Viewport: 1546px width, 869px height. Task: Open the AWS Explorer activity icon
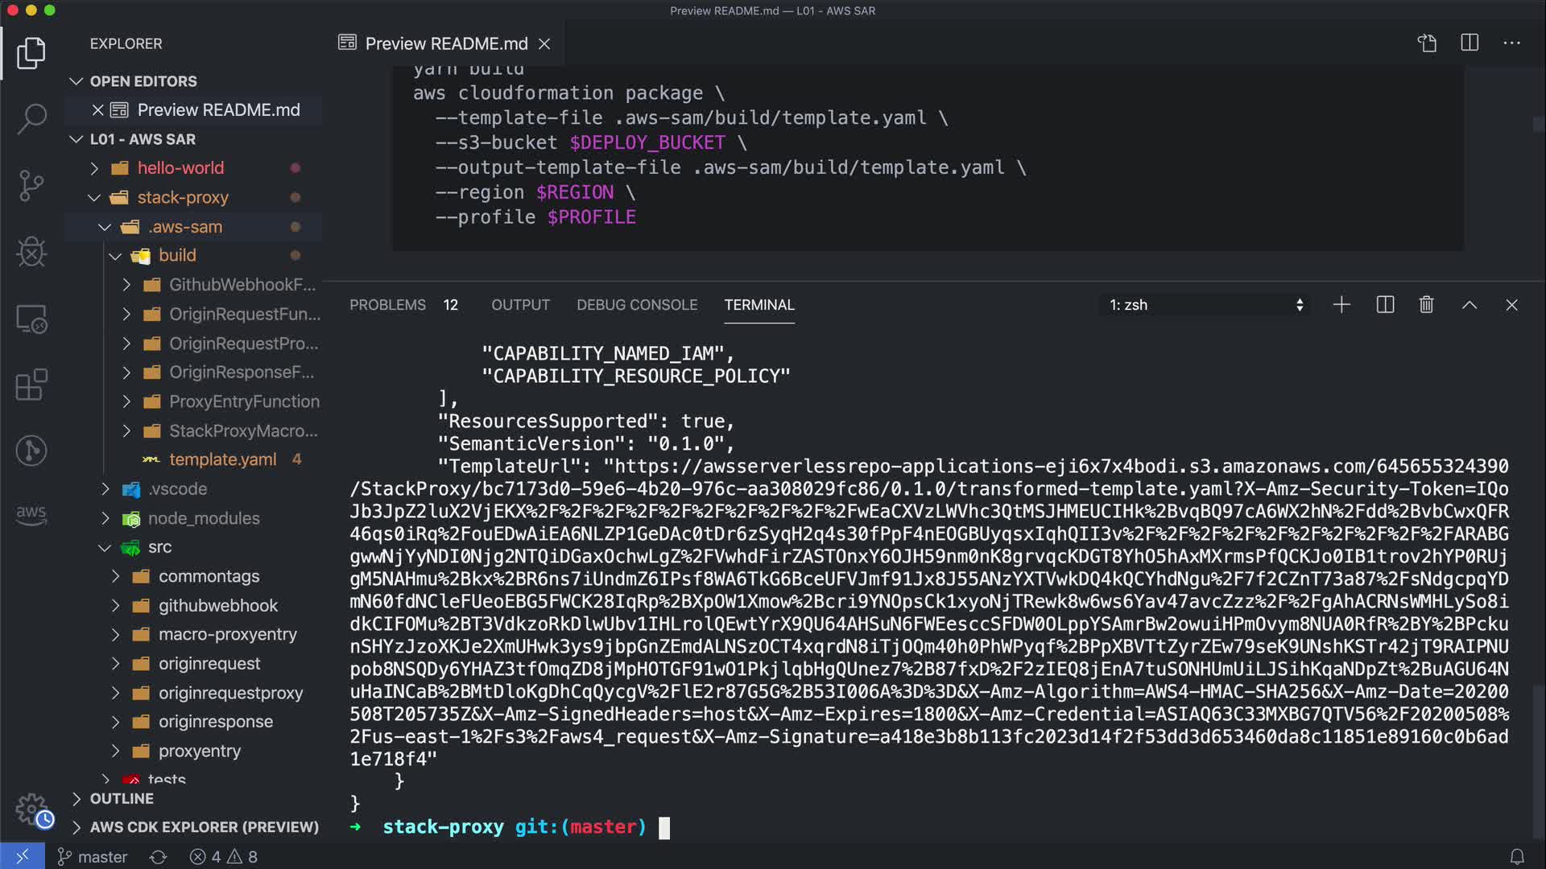click(x=31, y=514)
